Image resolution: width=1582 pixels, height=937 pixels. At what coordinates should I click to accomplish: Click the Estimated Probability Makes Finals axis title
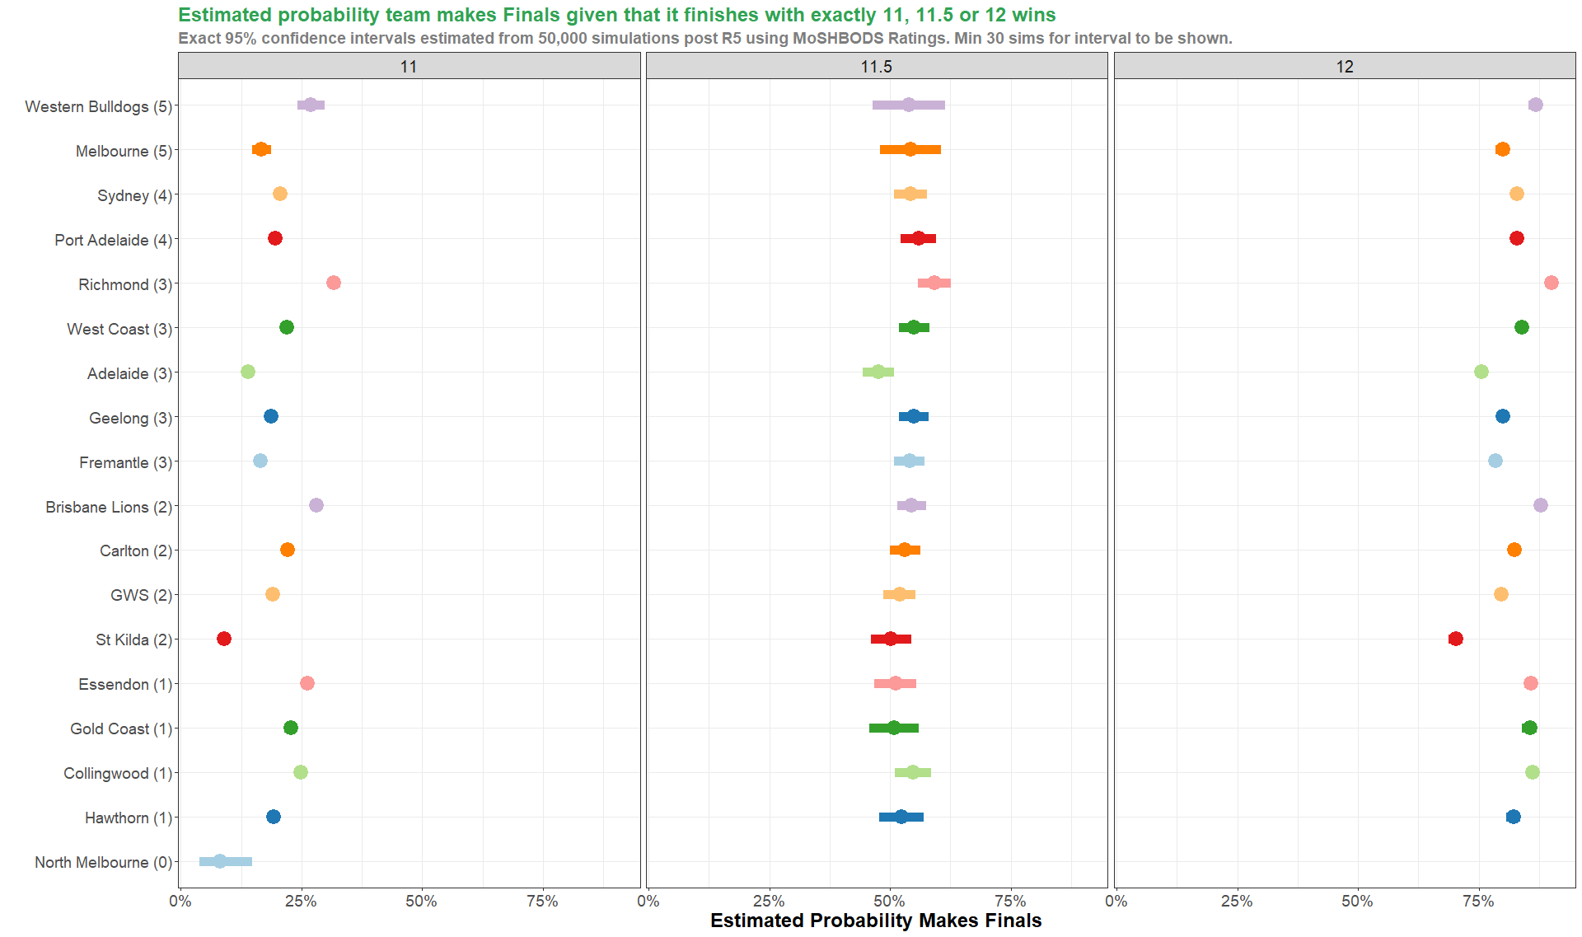coord(875,921)
